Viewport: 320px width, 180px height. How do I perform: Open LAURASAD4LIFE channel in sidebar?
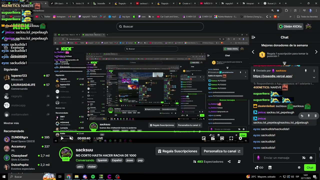(x=26, y=86)
